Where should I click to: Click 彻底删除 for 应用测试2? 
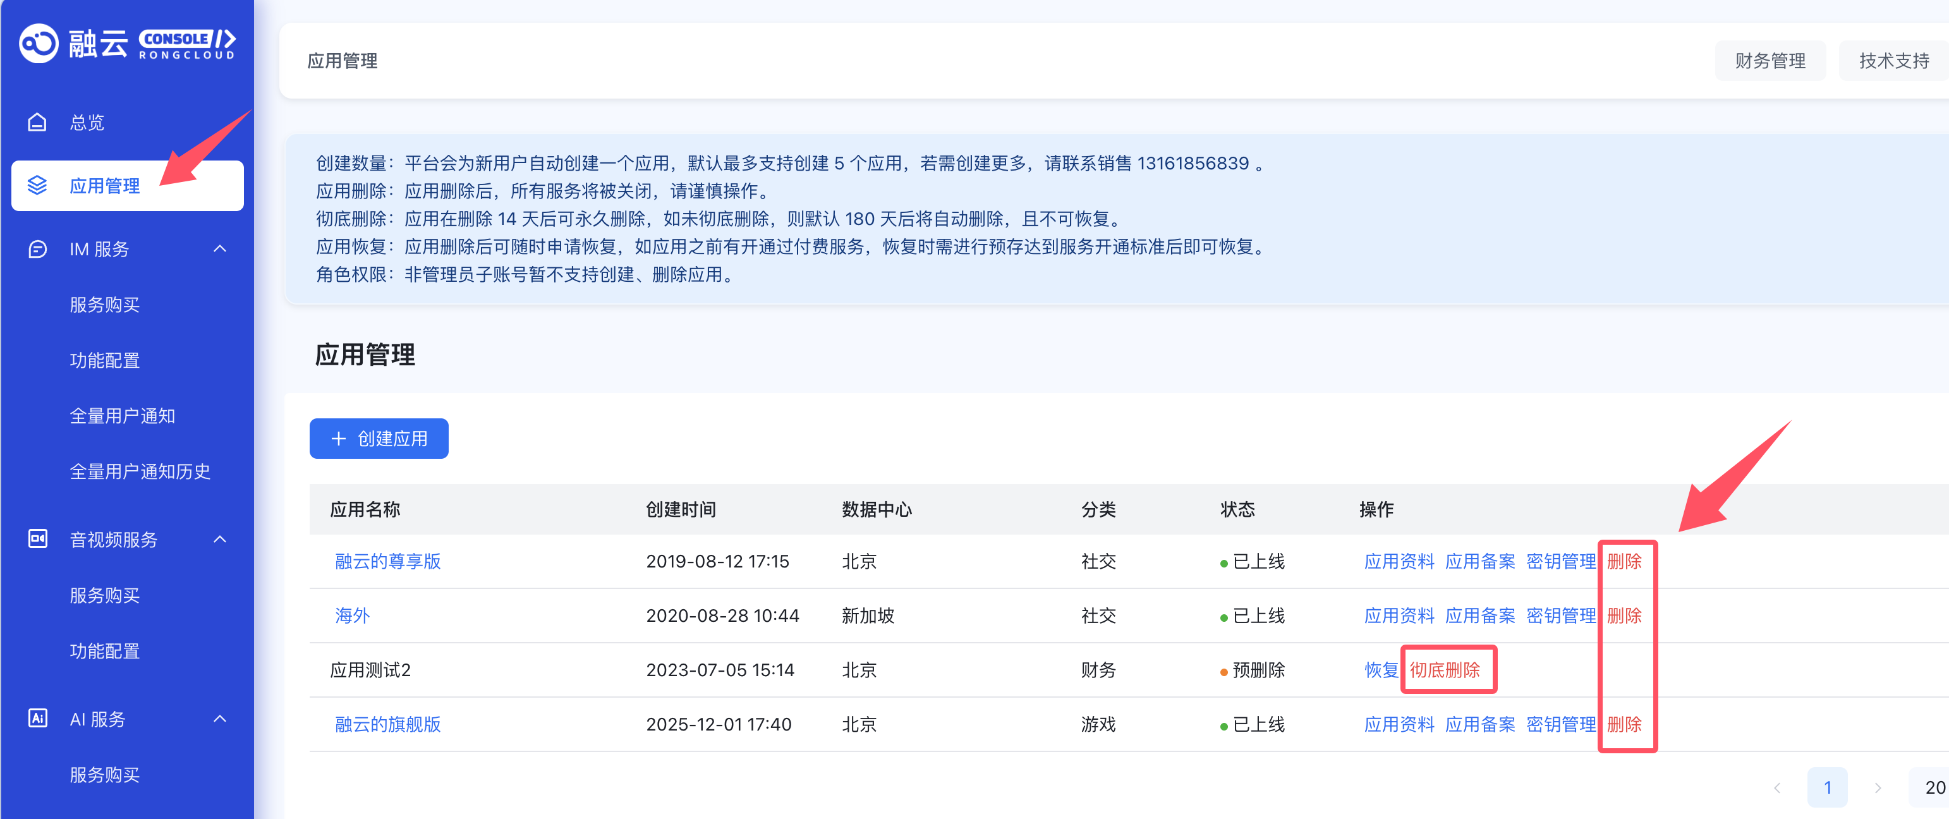1444,670
